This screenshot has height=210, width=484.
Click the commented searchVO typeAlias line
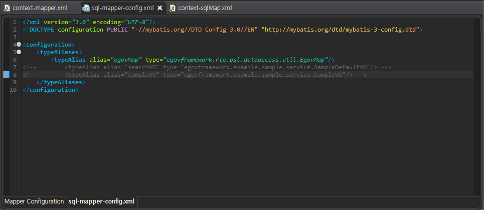click(x=207, y=67)
